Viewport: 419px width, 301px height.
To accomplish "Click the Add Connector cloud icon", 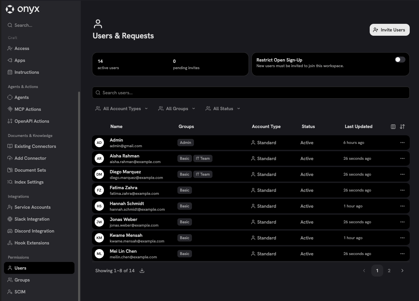I will point(10,158).
